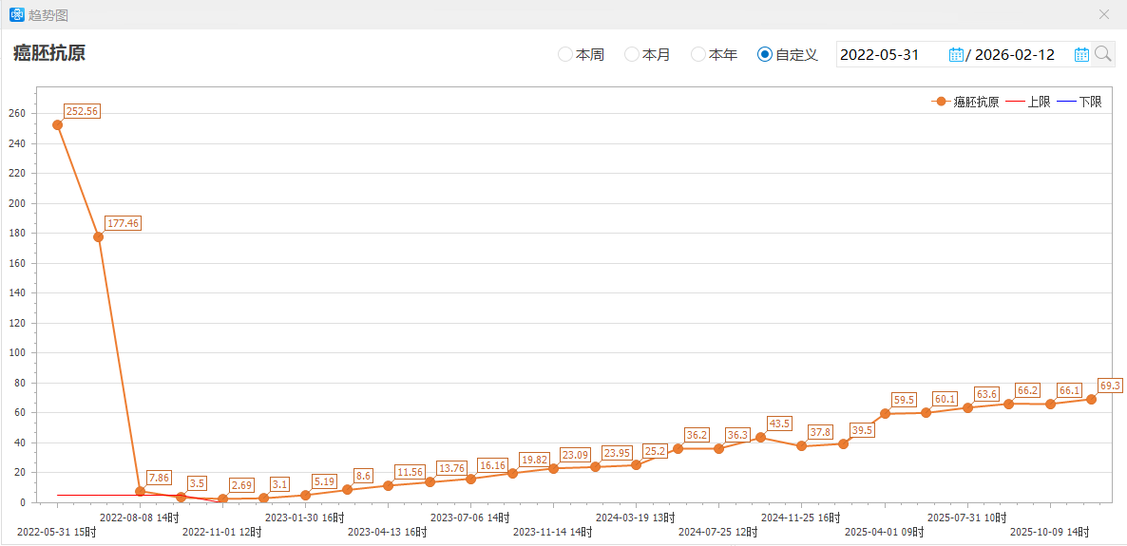Open the end date calendar picker
1127x546 pixels.
[1081, 54]
